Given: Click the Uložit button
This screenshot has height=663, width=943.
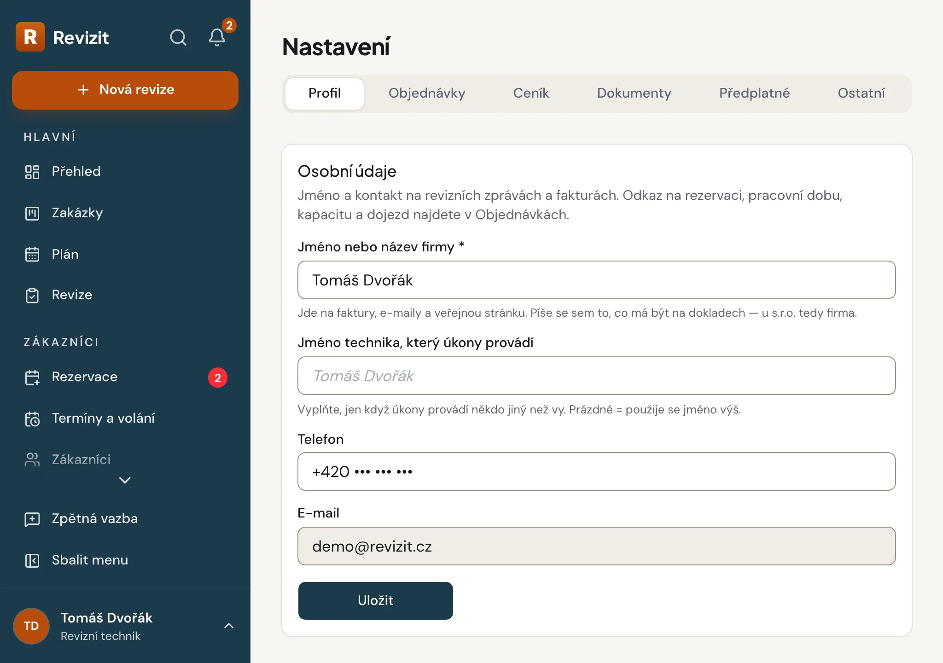Looking at the screenshot, I should point(376,600).
